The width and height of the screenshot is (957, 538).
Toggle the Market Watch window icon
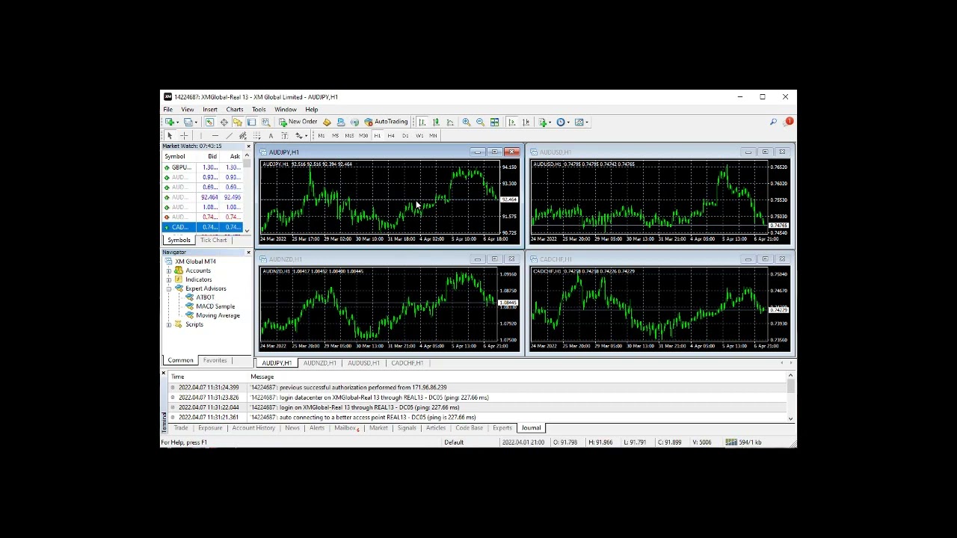point(209,122)
